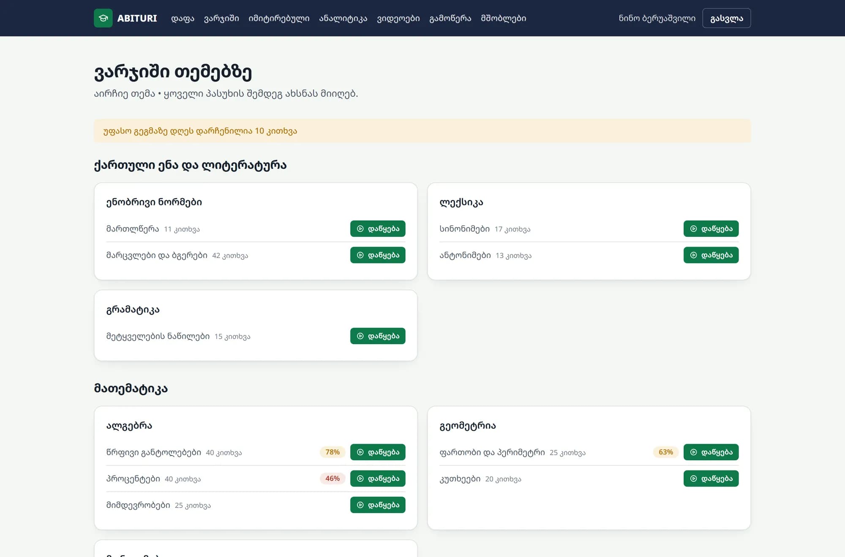Click the მათემატიკა section heading
This screenshot has height=557, width=845.
pyautogui.click(x=131, y=388)
